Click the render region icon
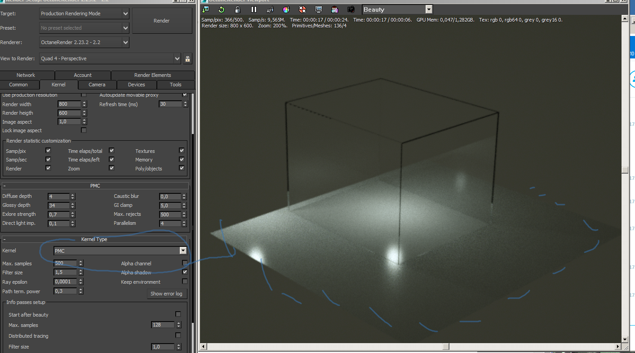This screenshot has height=353, width=635. click(335, 9)
